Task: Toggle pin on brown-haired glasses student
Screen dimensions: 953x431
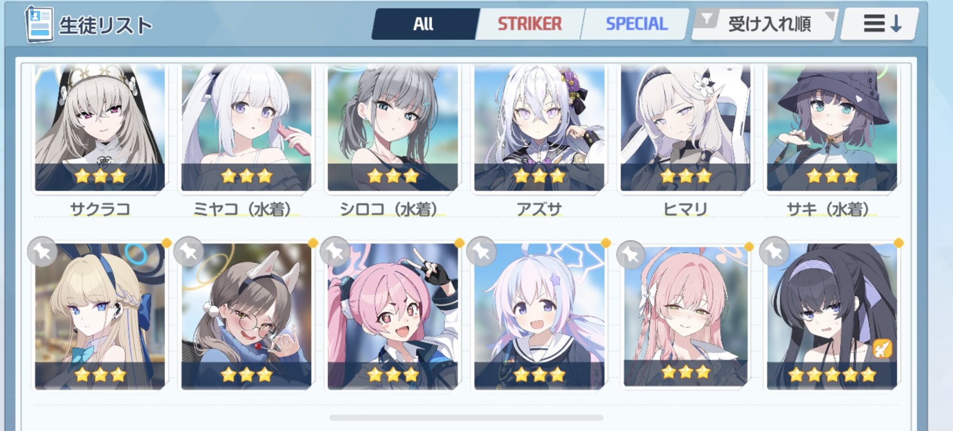Action: [189, 251]
